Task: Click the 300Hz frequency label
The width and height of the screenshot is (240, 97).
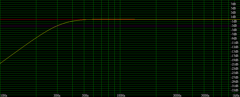Action: (x=177, y=95)
